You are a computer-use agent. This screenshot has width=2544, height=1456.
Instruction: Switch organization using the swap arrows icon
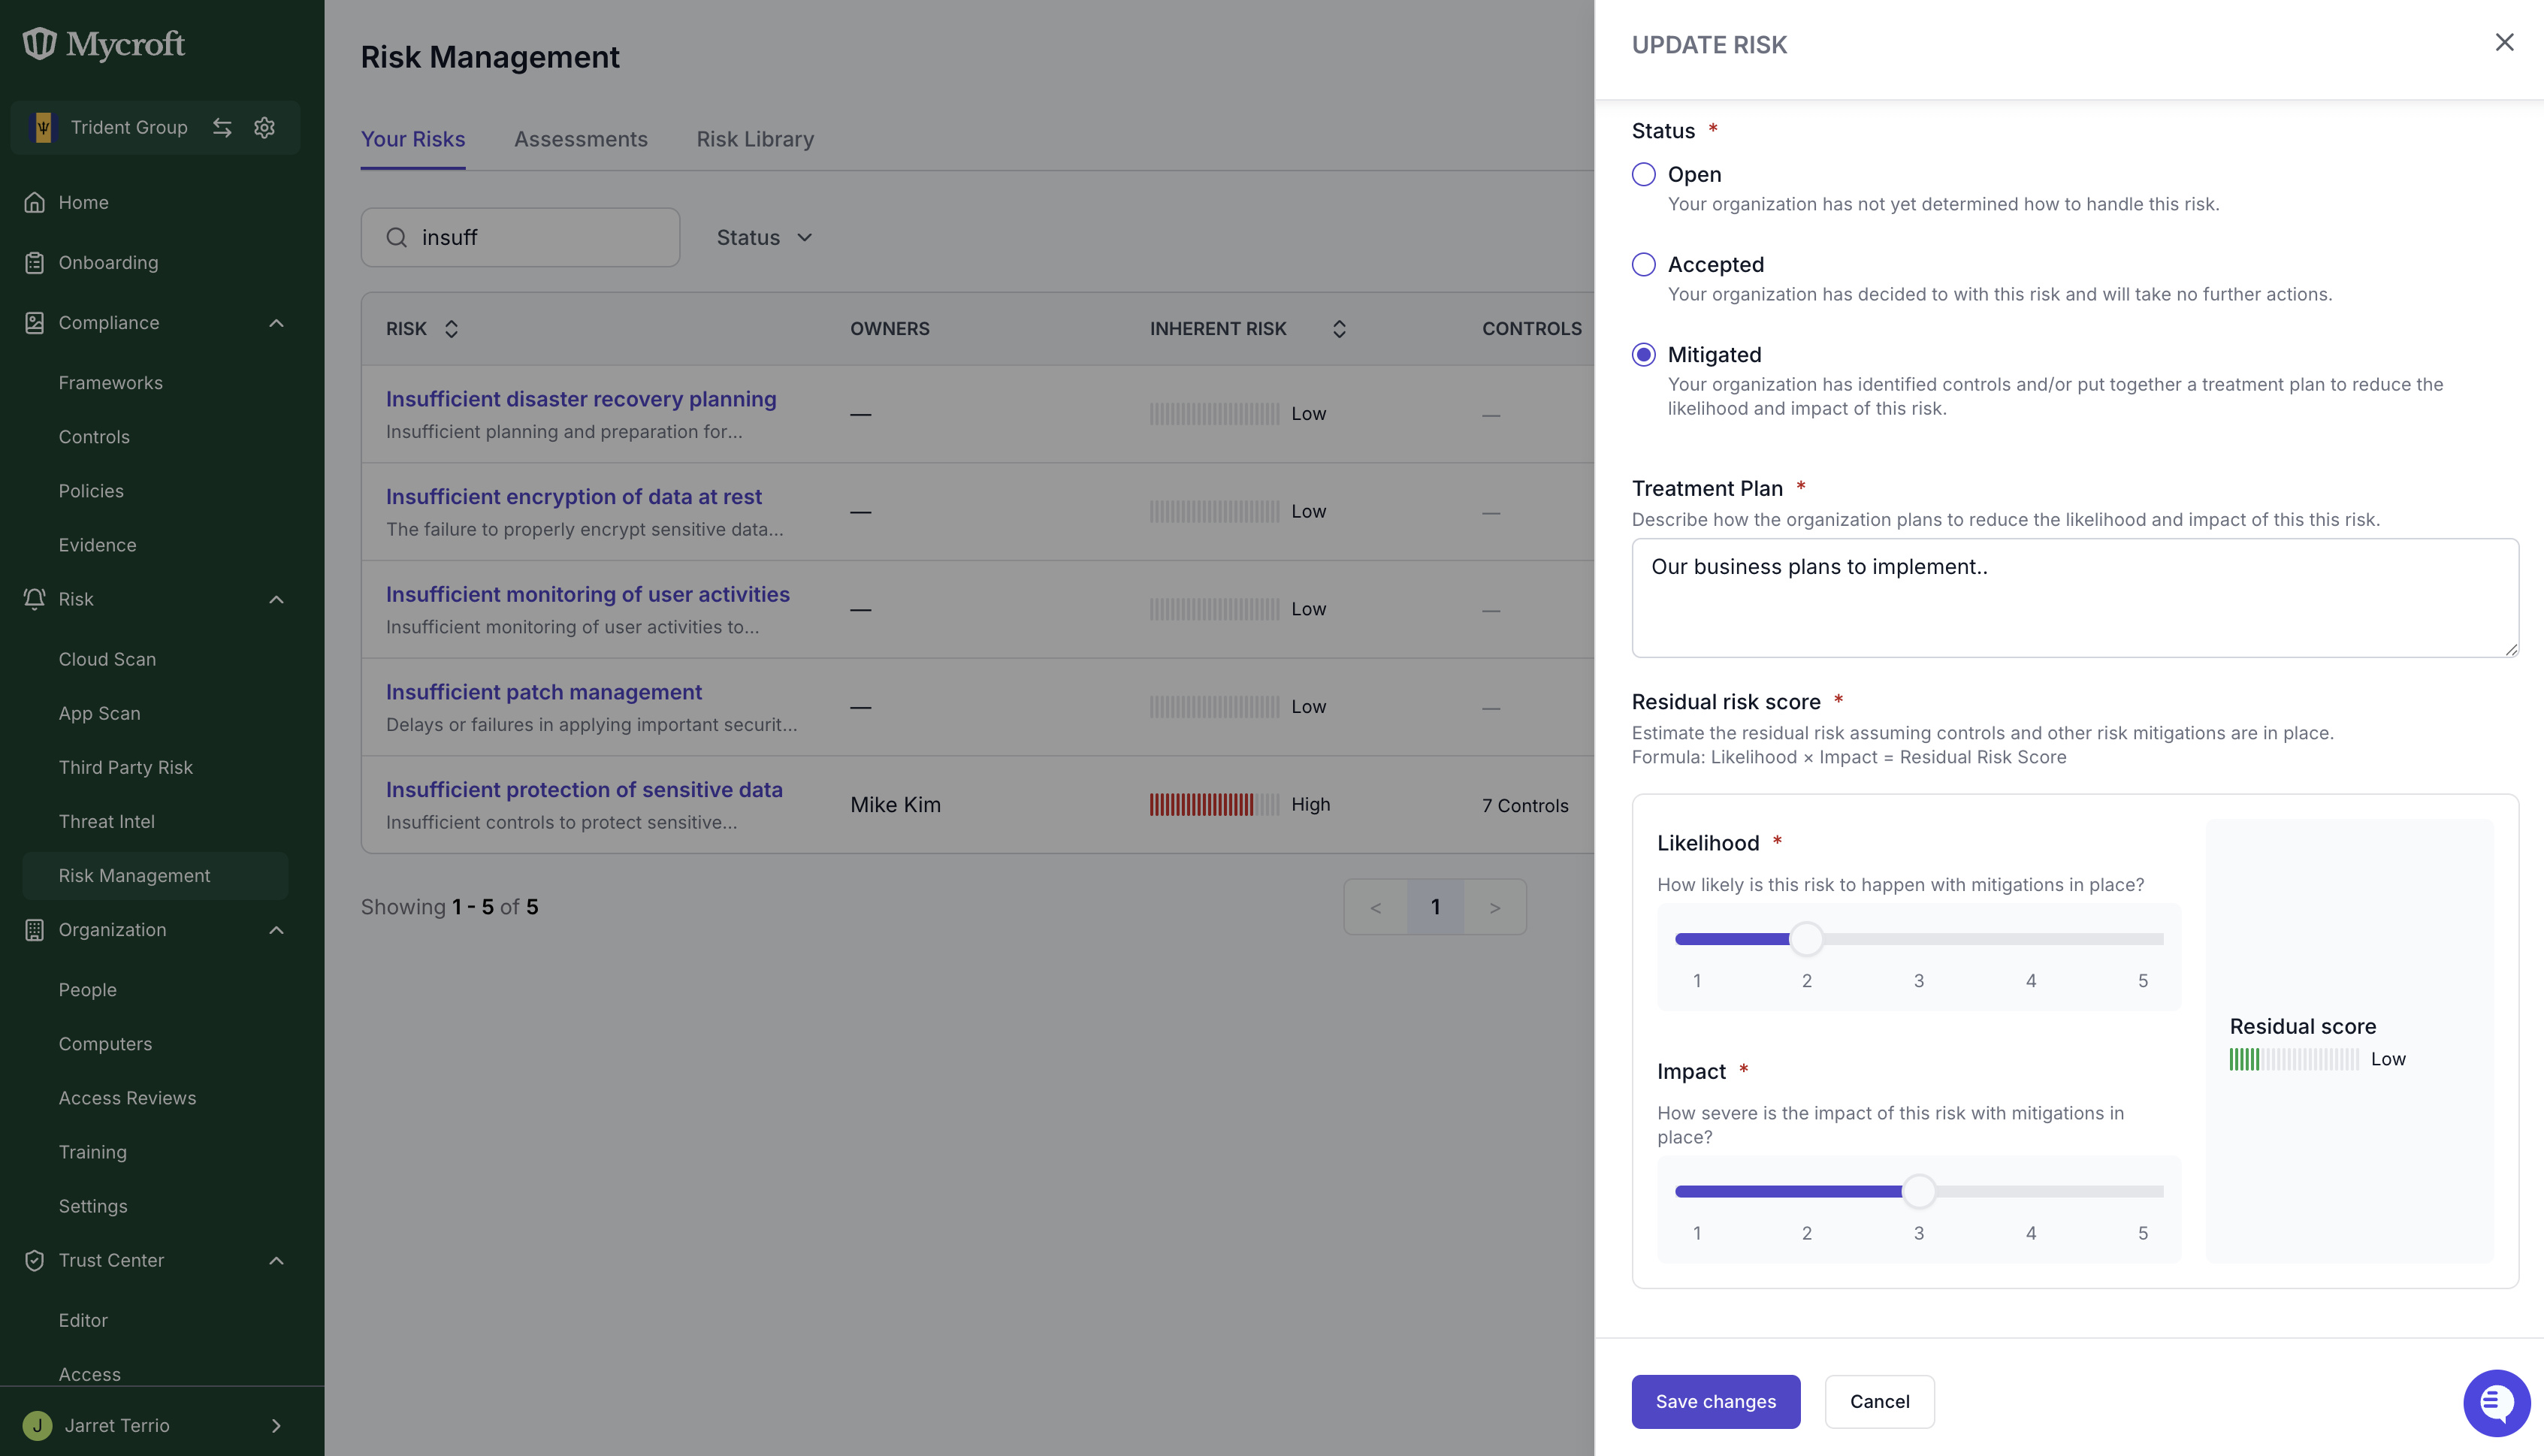pos(222,127)
